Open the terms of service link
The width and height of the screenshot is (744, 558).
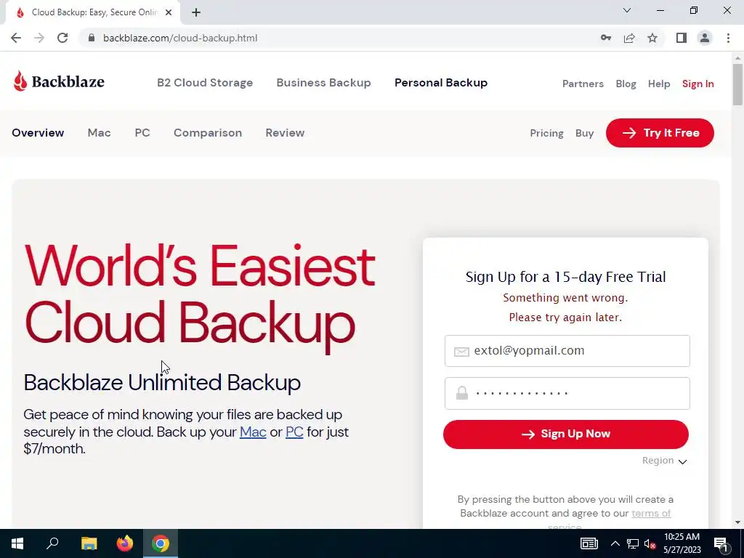[651, 514]
